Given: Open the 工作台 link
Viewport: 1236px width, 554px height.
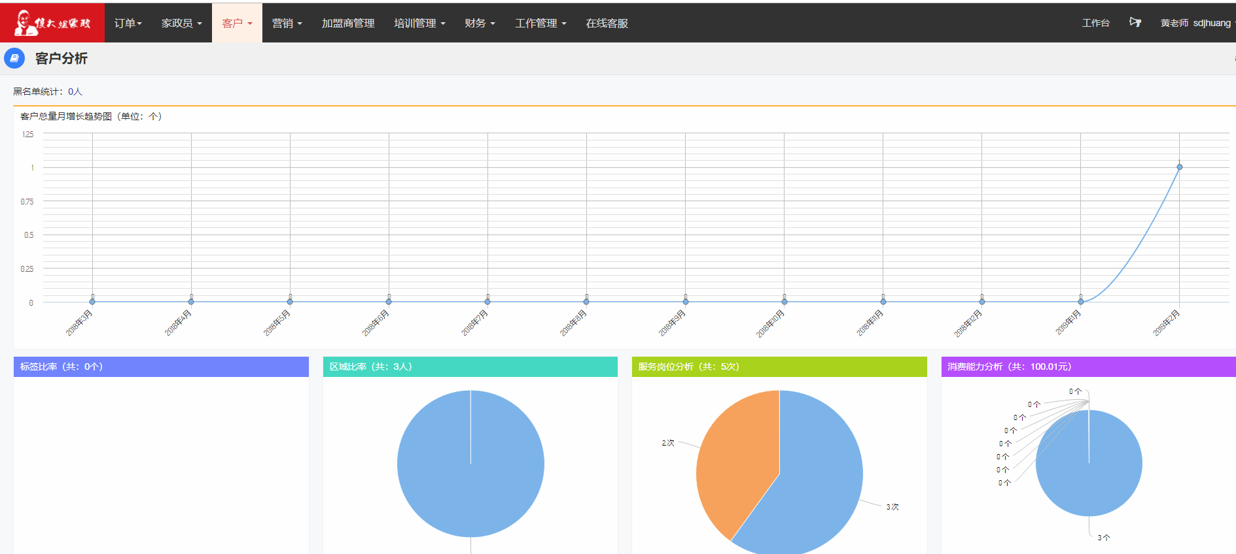Looking at the screenshot, I should [x=1096, y=23].
